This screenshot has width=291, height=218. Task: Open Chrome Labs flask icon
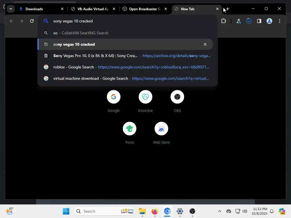(x=239, y=21)
